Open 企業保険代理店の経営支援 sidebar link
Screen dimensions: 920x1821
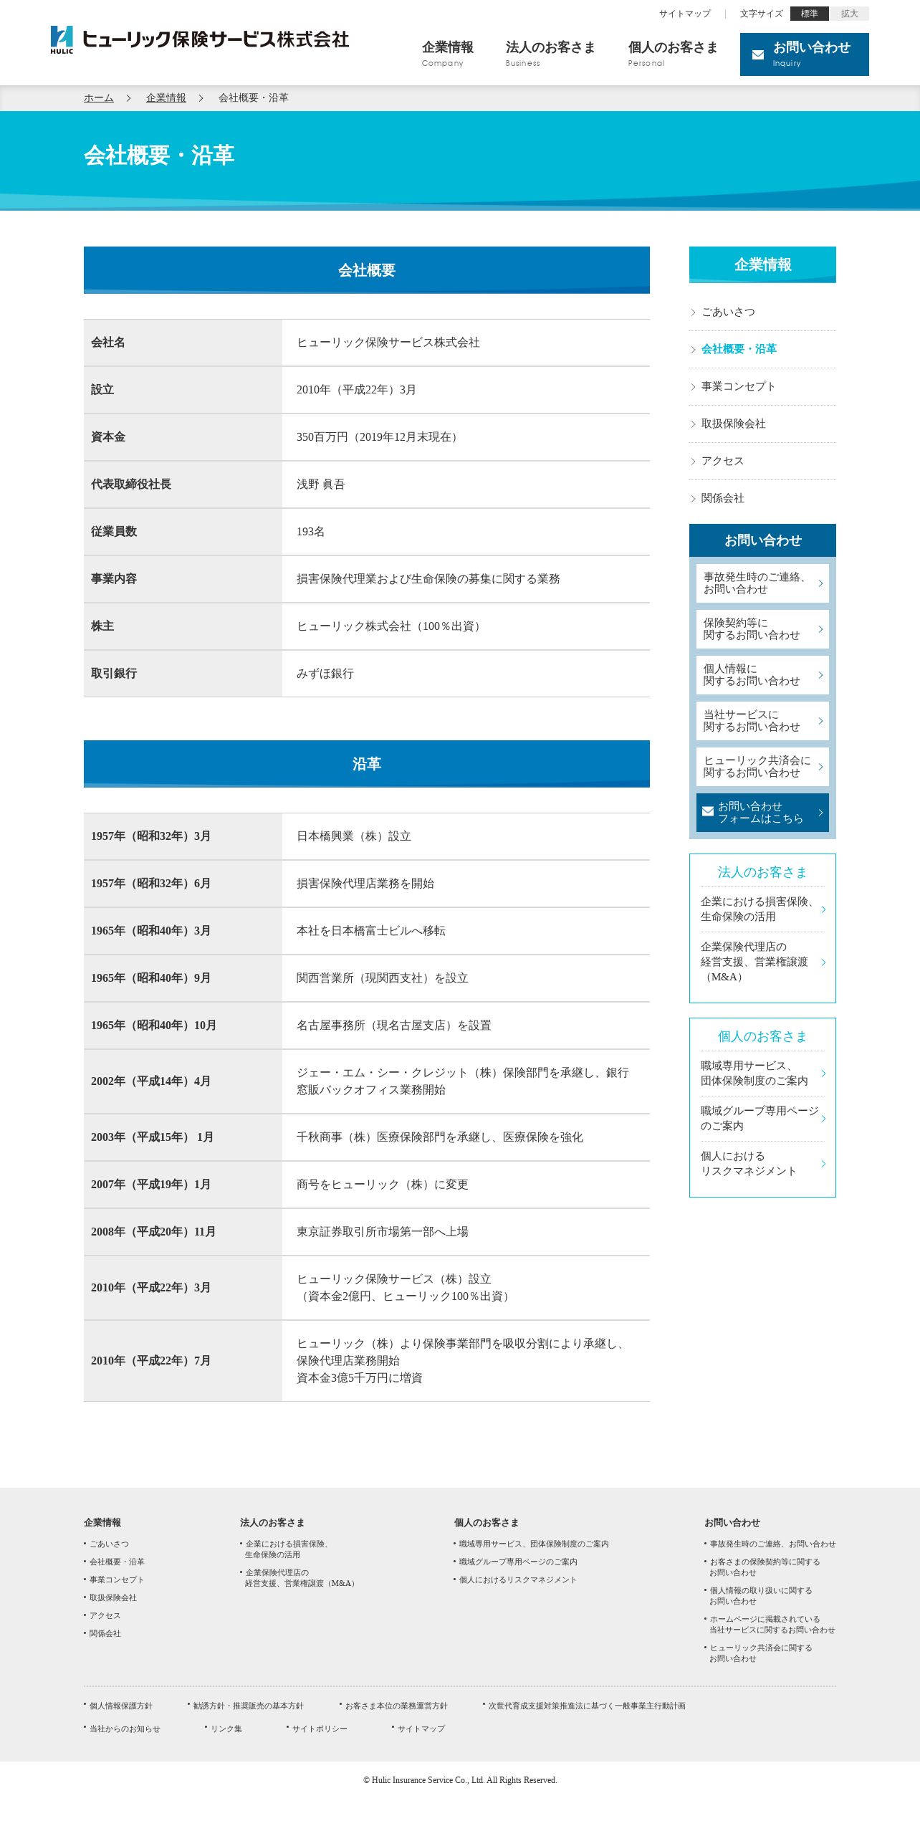[x=762, y=962]
